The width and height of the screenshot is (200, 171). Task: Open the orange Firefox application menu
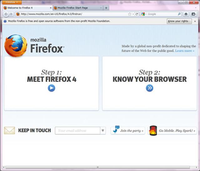(x=12, y=2)
